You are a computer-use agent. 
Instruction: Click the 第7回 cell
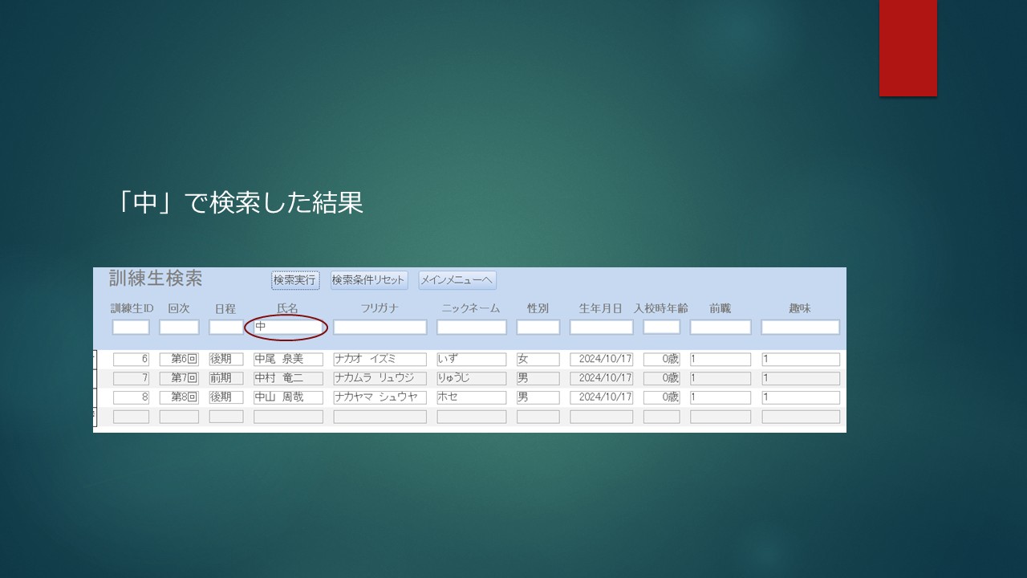[x=179, y=378]
